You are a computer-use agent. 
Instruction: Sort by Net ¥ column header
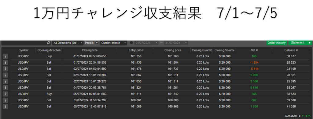(254, 50)
